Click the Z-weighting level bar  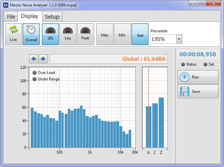pos(161,123)
